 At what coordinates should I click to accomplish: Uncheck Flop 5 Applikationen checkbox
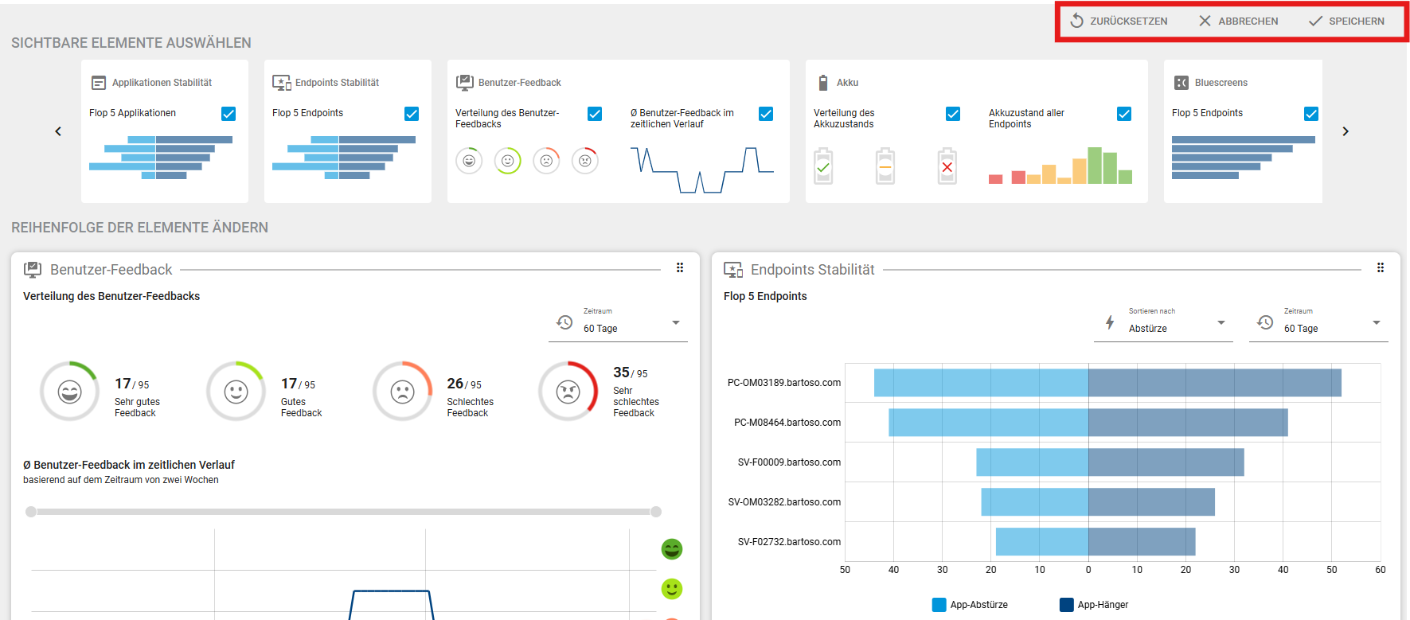pos(228,114)
